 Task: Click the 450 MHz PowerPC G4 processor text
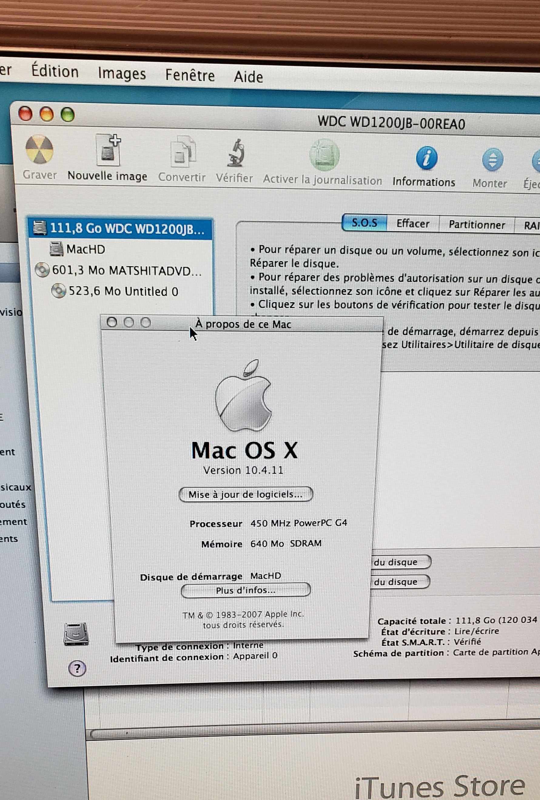(299, 523)
